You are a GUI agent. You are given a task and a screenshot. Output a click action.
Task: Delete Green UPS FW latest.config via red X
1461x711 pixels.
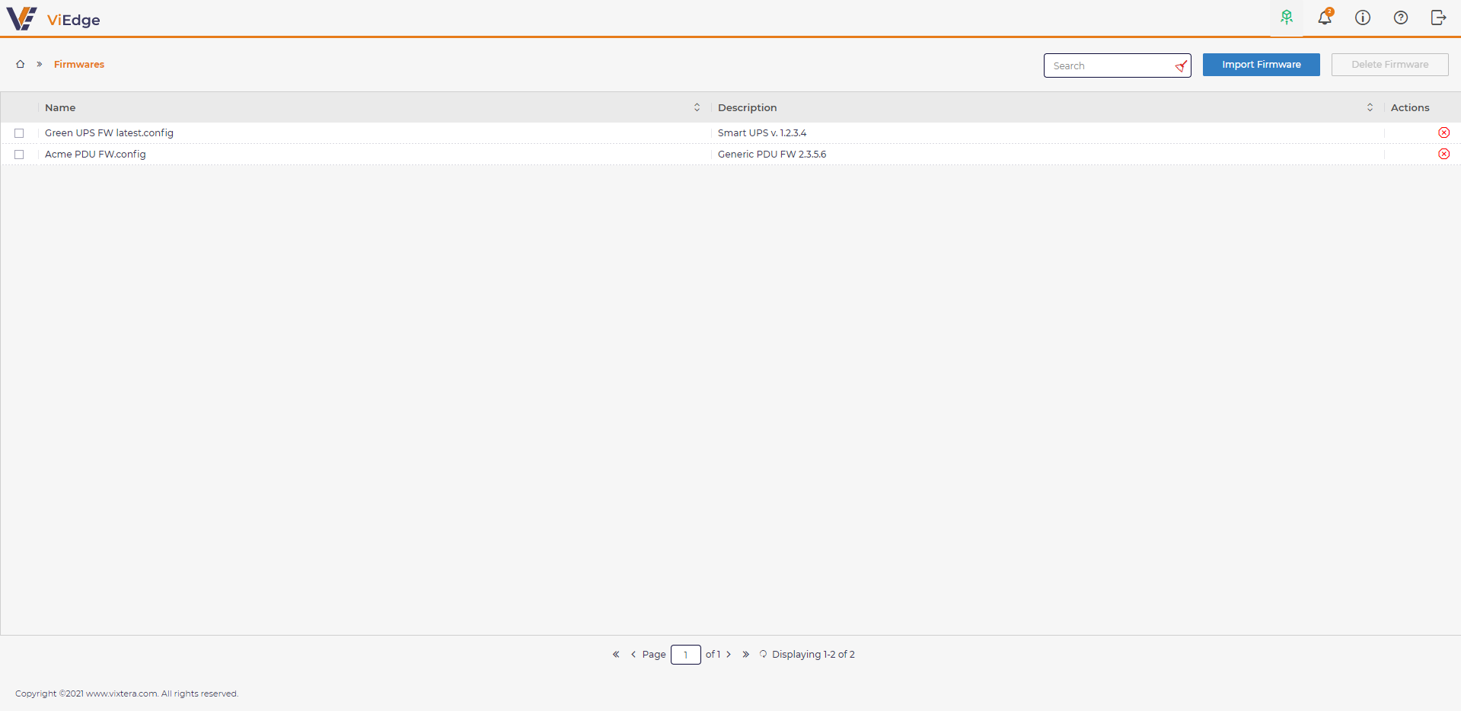[1443, 132]
